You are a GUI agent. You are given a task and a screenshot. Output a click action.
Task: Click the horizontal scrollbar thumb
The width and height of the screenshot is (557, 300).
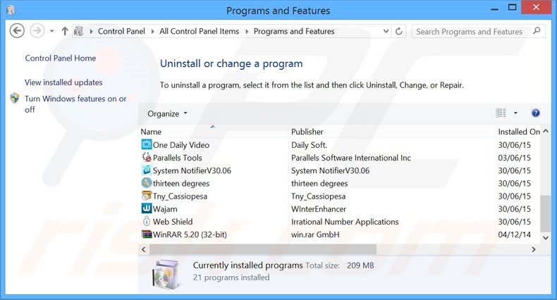(263, 249)
